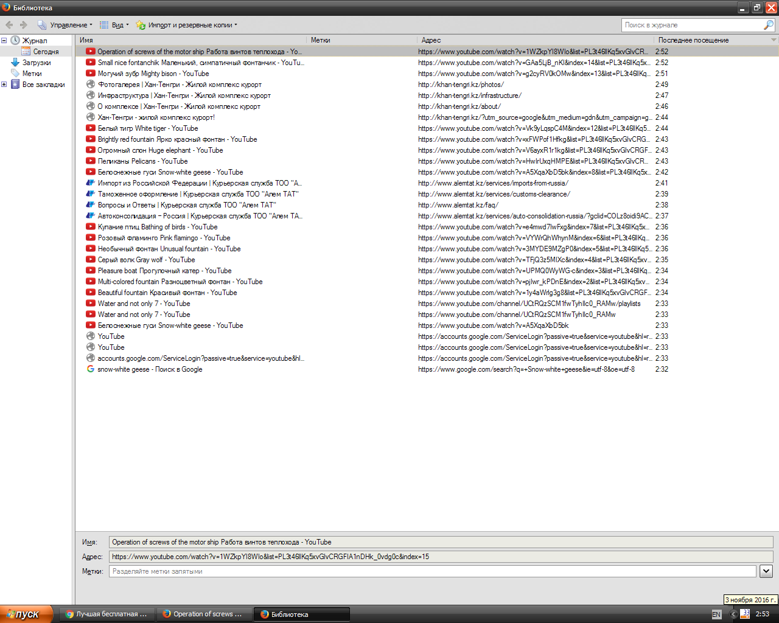
Task: Click YouTube icon of Могучий зубр row
Action: tap(91, 74)
